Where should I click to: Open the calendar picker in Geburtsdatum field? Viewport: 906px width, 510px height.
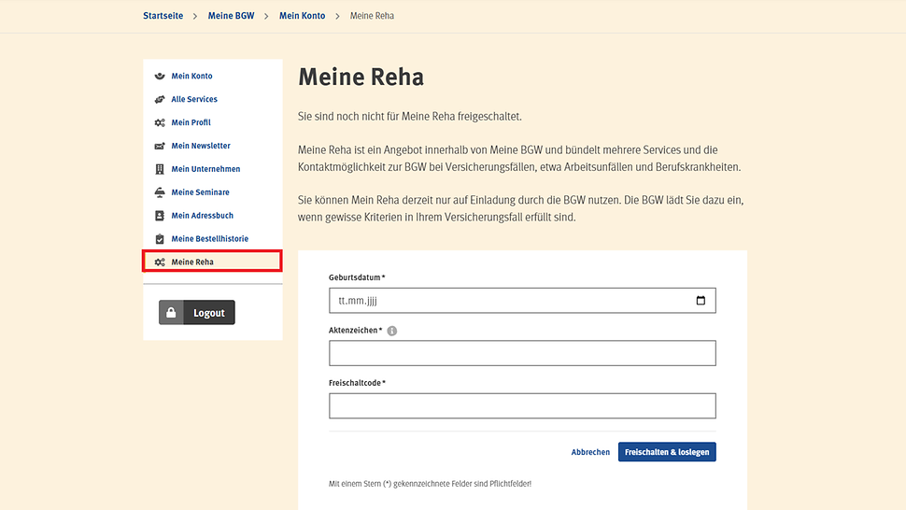(x=701, y=301)
